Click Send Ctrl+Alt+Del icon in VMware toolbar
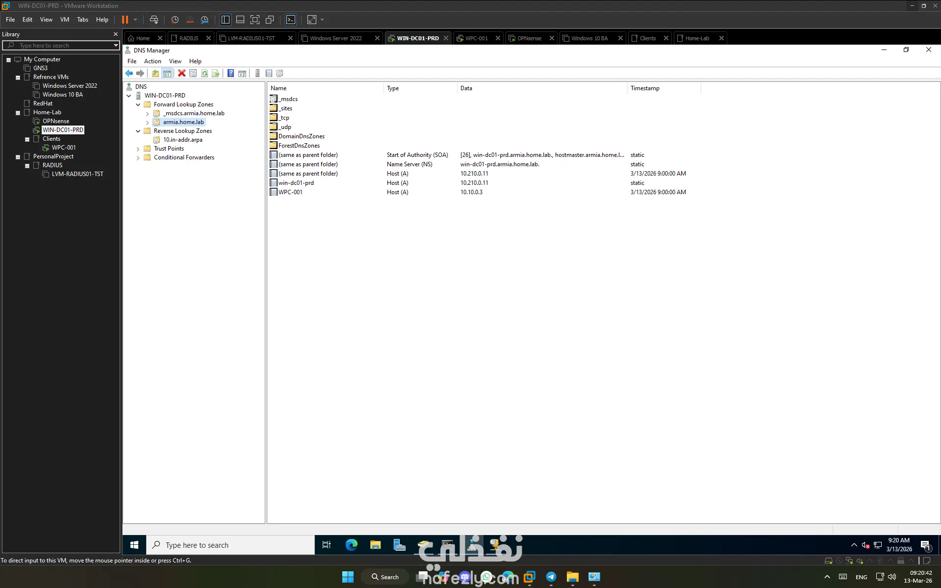 [154, 20]
